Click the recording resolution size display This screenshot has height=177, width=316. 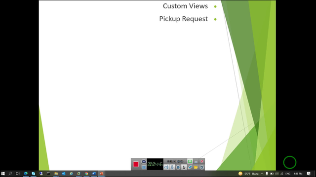175,161
